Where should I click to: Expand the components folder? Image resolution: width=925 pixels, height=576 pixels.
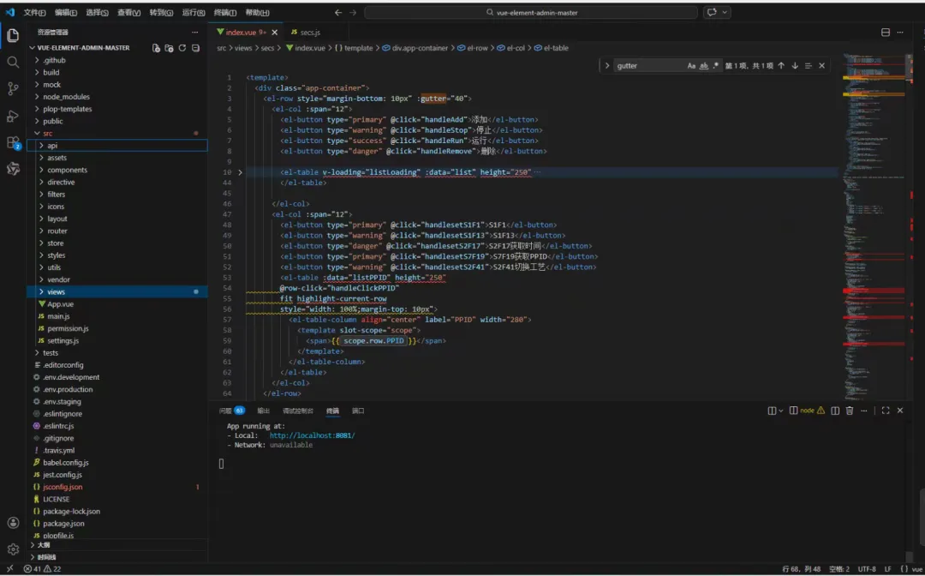pos(117,170)
